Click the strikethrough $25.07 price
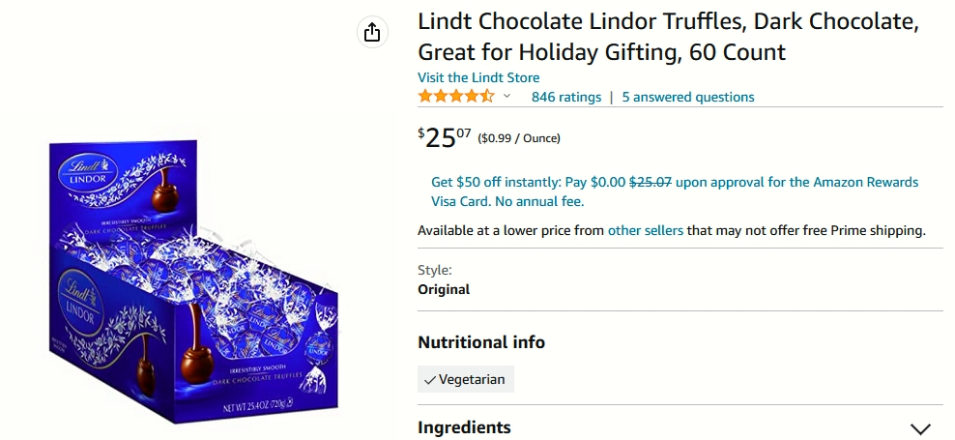Viewport: 955px width, 440px height. point(650,182)
